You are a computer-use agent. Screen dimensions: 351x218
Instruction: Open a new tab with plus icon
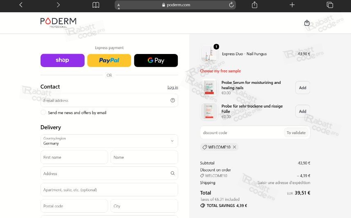(x=292, y=4)
